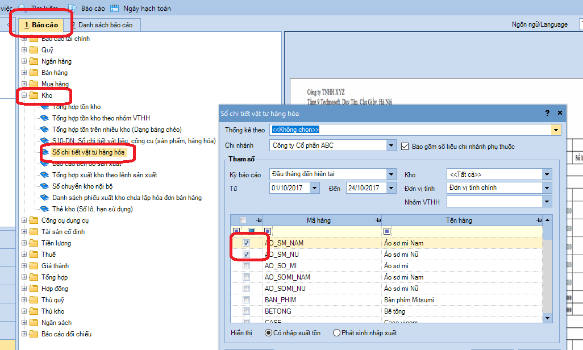Click the book icon of Sổ chuyển kho nội bộ
The image size is (583, 350).
click(x=45, y=186)
